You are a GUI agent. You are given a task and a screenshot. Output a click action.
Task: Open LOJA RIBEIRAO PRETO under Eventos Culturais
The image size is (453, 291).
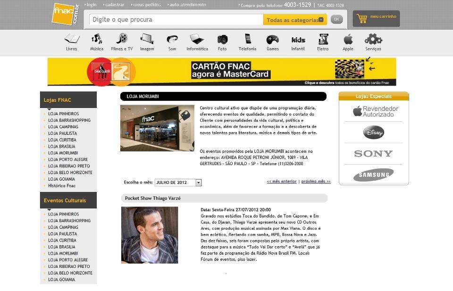tap(69, 266)
